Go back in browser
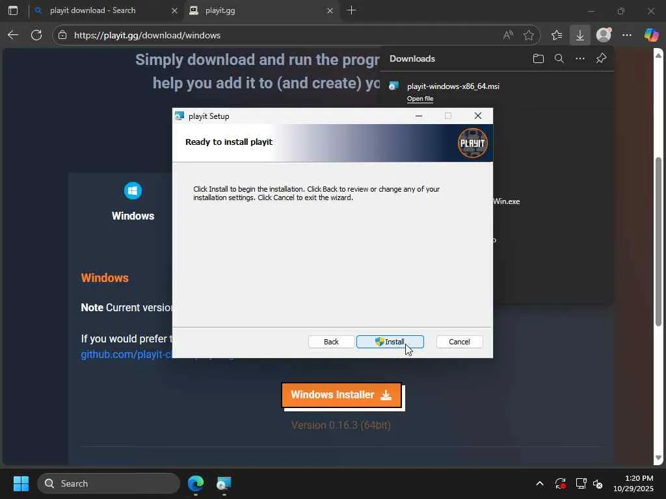Image resolution: width=666 pixels, height=499 pixels. 13,35
